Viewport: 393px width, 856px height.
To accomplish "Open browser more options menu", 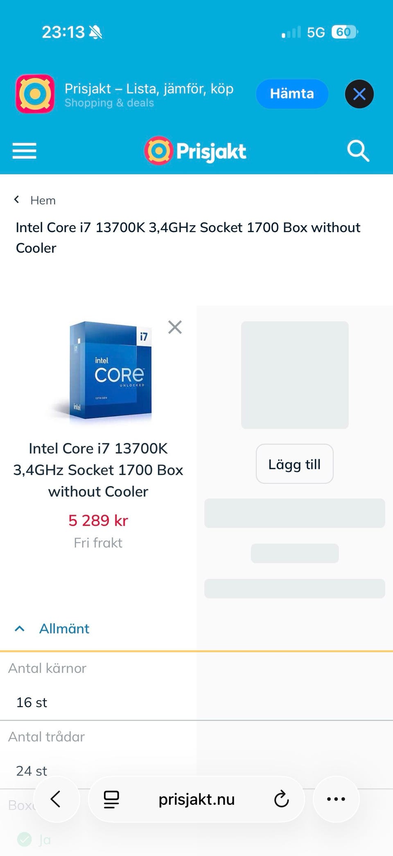I will 336,799.
